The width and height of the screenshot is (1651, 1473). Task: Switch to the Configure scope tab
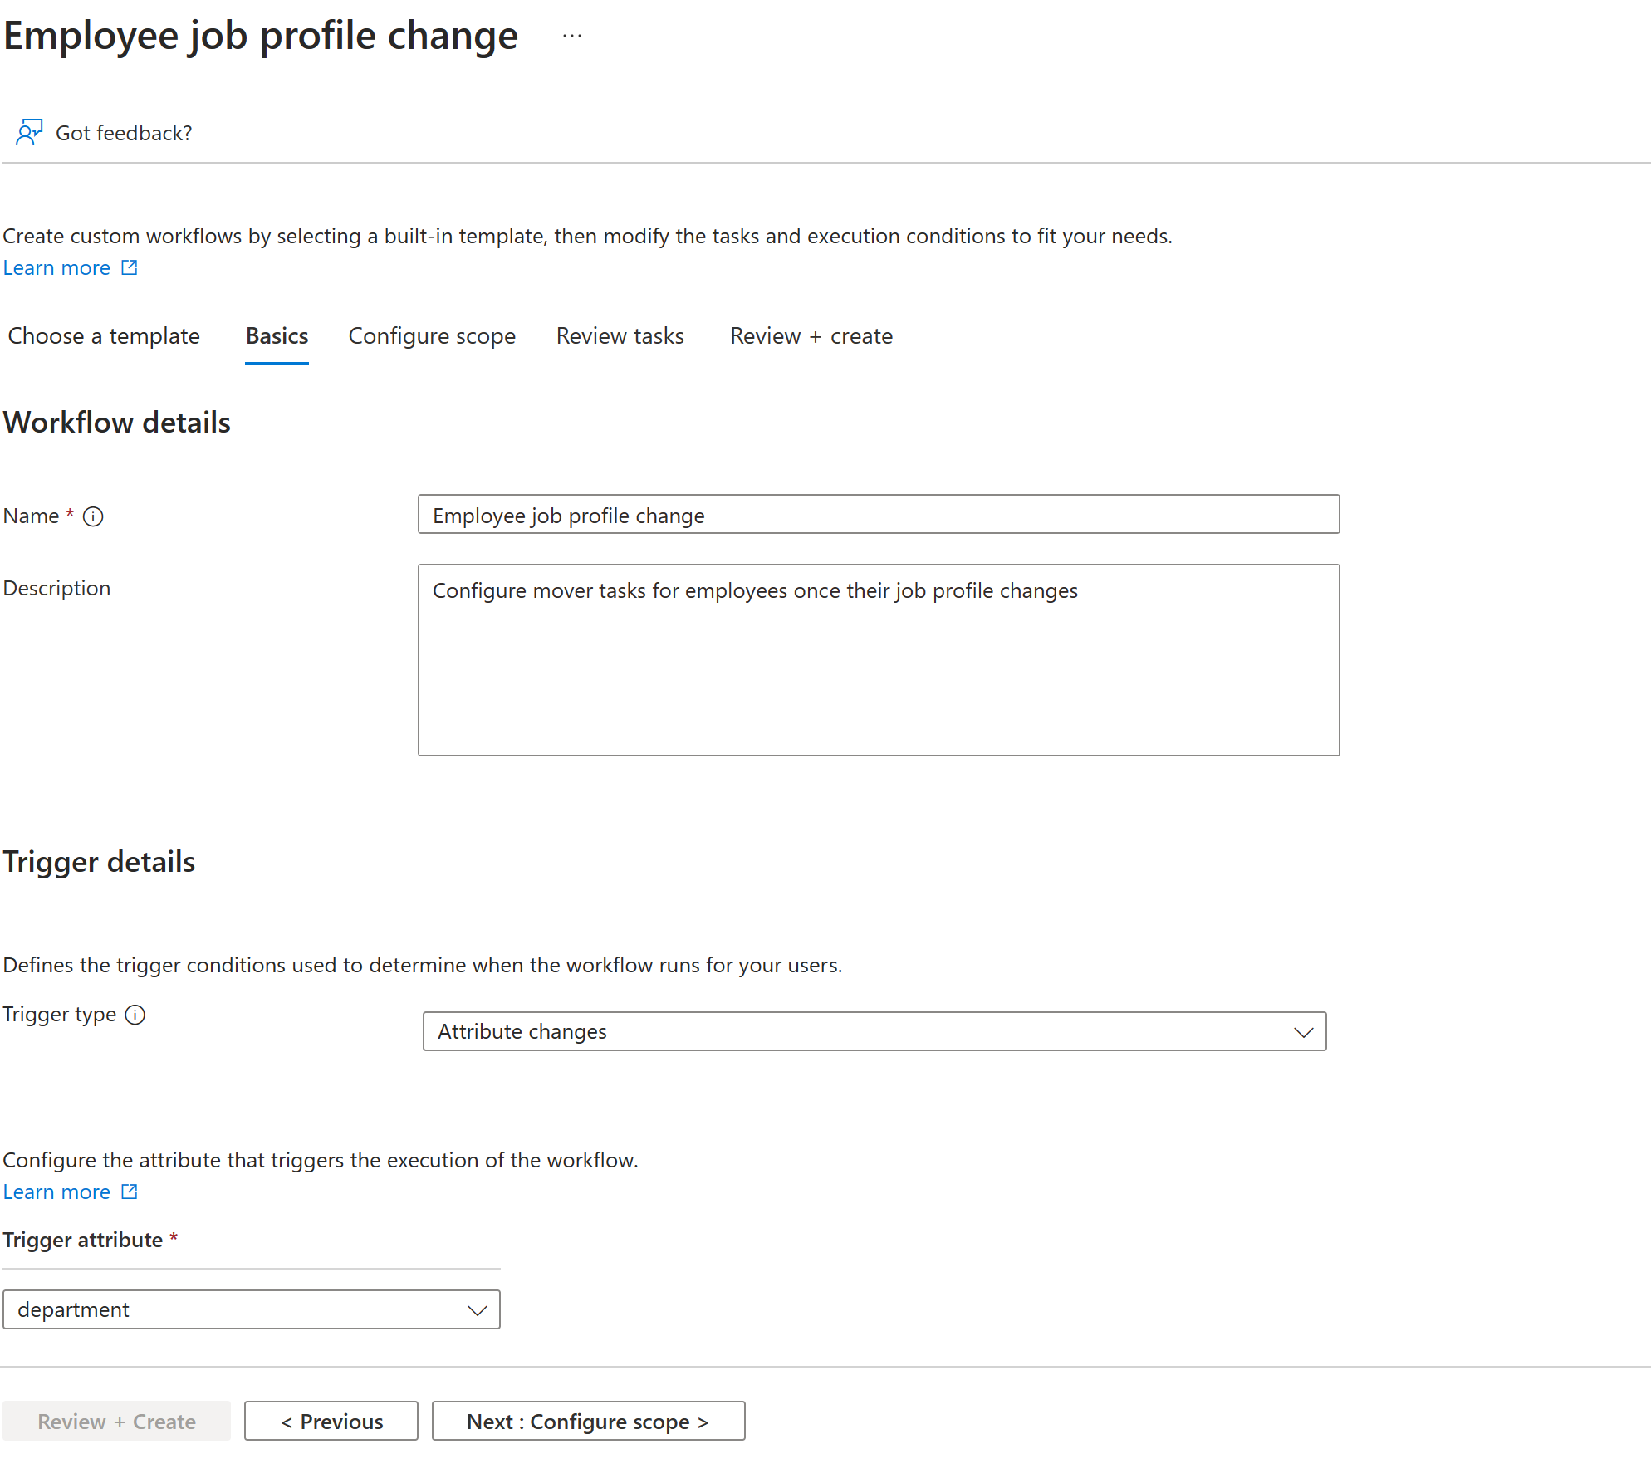(429, 335)
